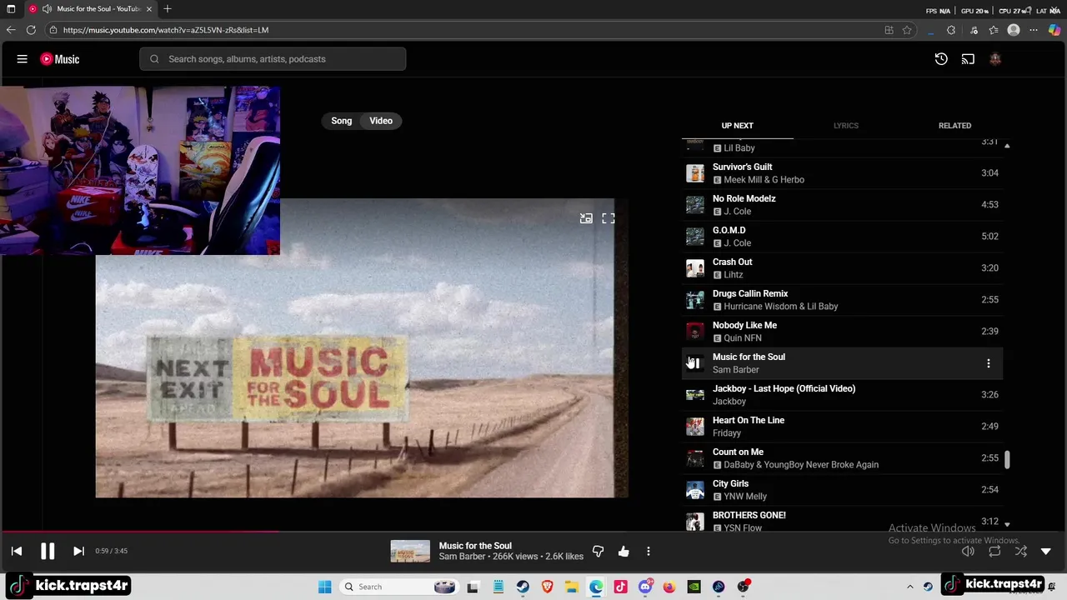Play G.O.M.D from the queue
The height and width of the screenshot is (600, 1067).
842,237
